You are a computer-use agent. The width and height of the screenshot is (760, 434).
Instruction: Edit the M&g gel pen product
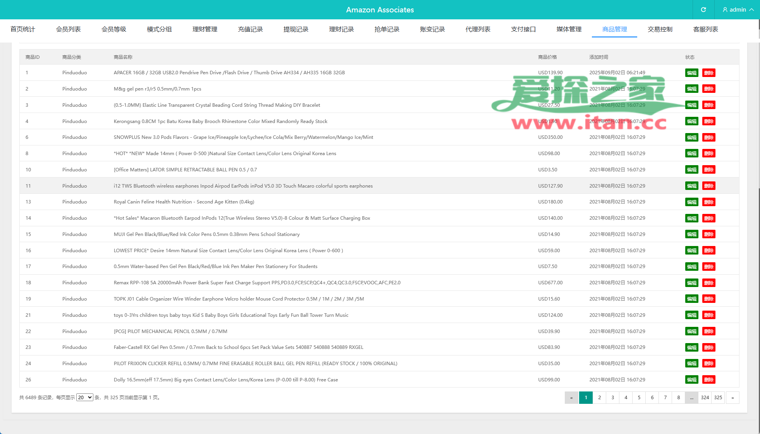click(691, 89)
